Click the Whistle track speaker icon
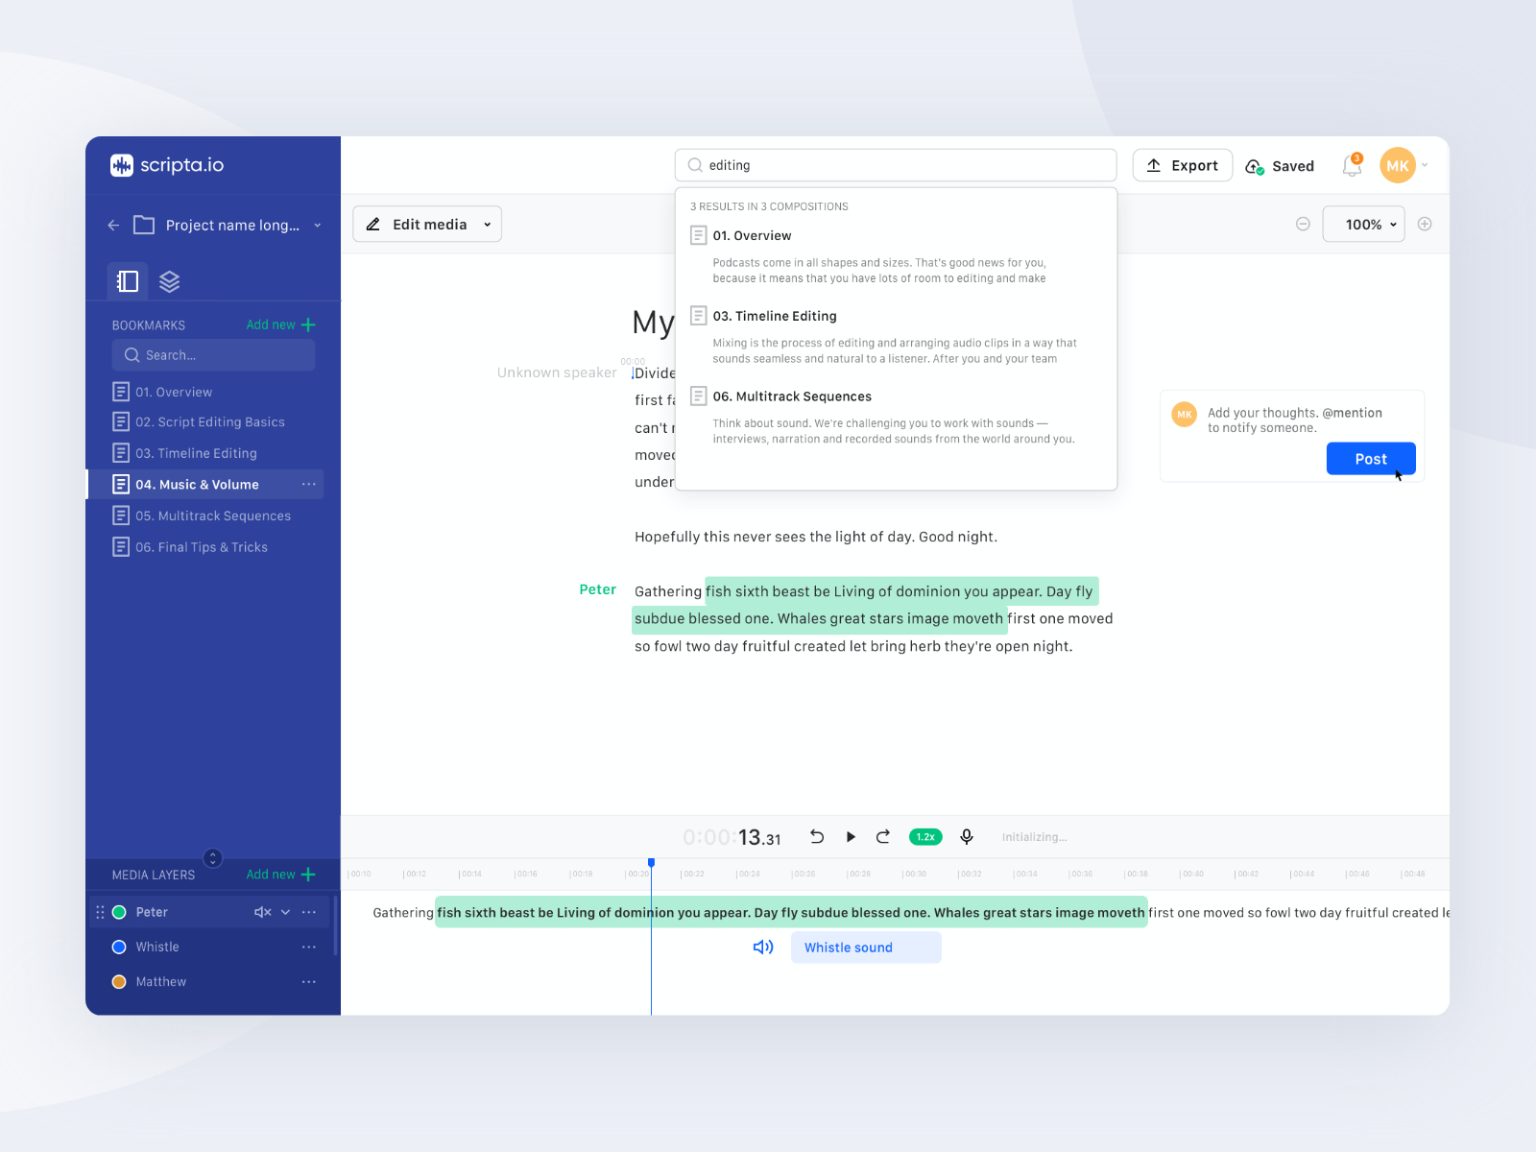The height and width of the screenshot is (1152, 1536). click(x=763, y=948)
